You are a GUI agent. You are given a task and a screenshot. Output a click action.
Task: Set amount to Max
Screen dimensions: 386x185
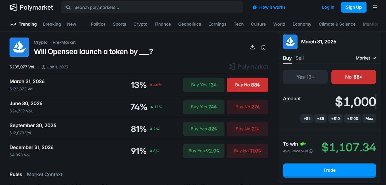coord(369,119)
